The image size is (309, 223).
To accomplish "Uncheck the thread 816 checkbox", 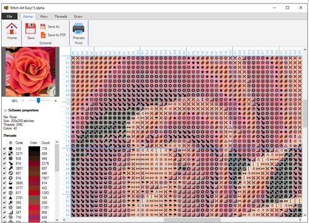I will (x=4, y=178).
